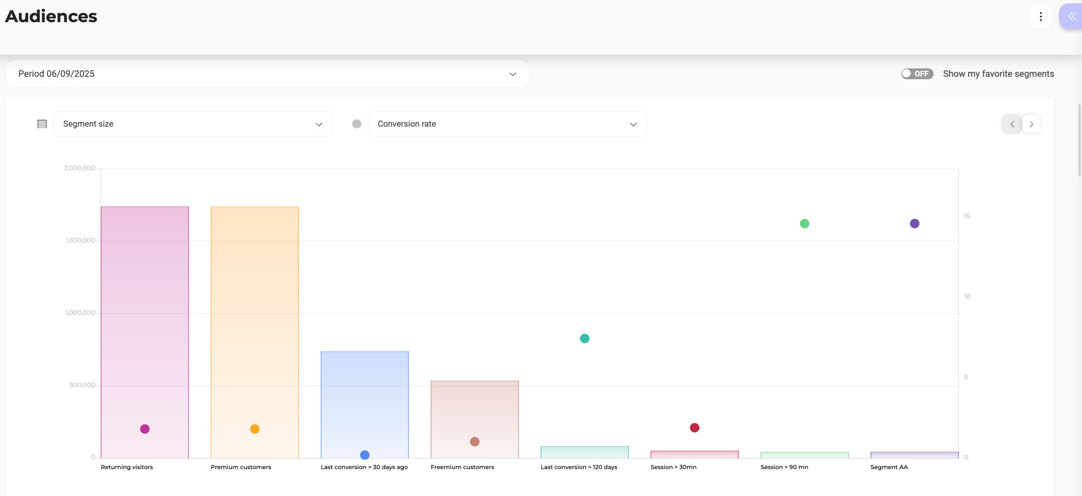Open the three-dot more options menu
Screen dimensions: 1082x496
[x=1041, y=16]
